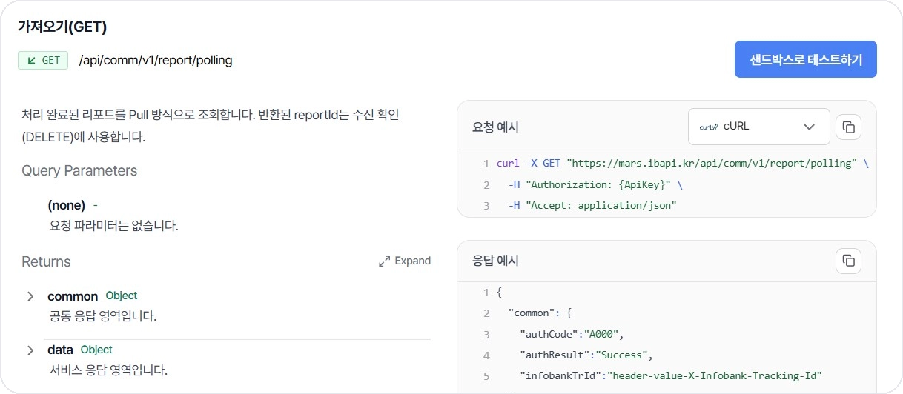903x394 pixels.
Task: Click the "authResult":"Success" line
Action: 586,355
